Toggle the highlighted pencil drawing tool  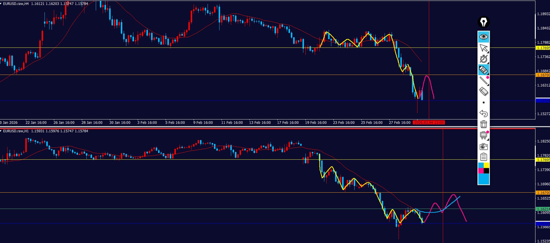483,70
